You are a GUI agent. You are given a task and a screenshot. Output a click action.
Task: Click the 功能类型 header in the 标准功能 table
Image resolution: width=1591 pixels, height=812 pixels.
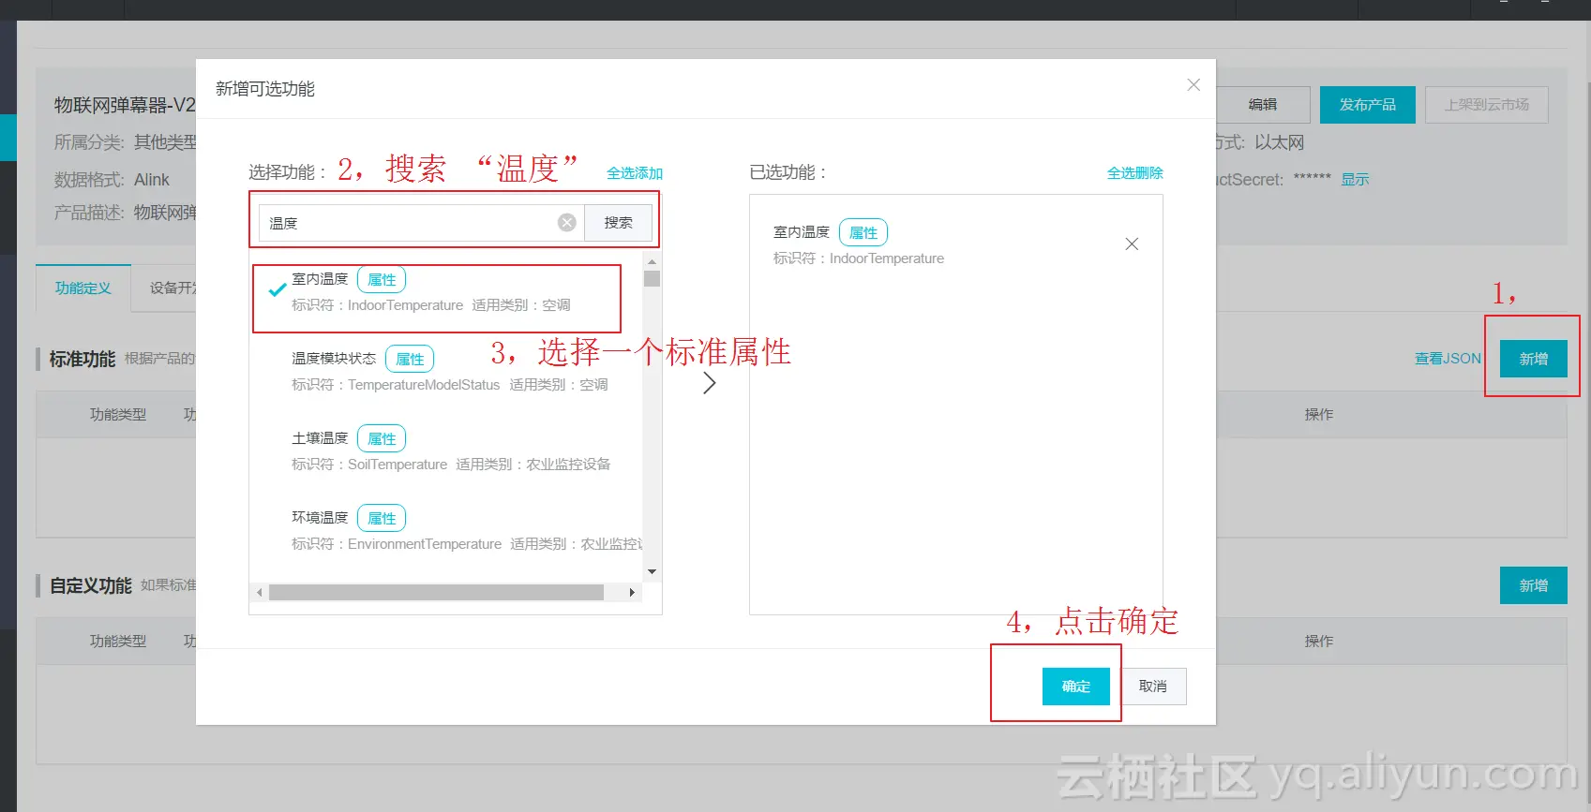click(x=118, y=415)
